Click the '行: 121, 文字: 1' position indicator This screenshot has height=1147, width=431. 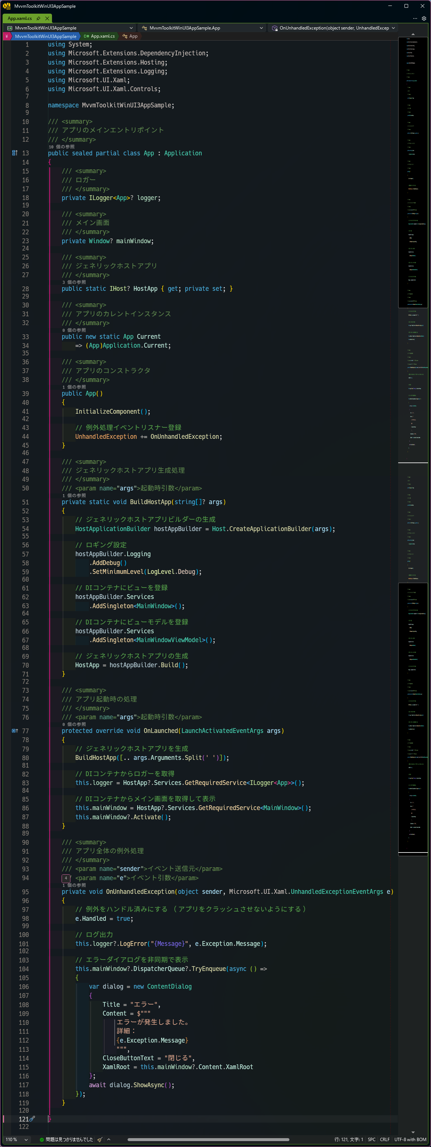[x=349, y=1139]
